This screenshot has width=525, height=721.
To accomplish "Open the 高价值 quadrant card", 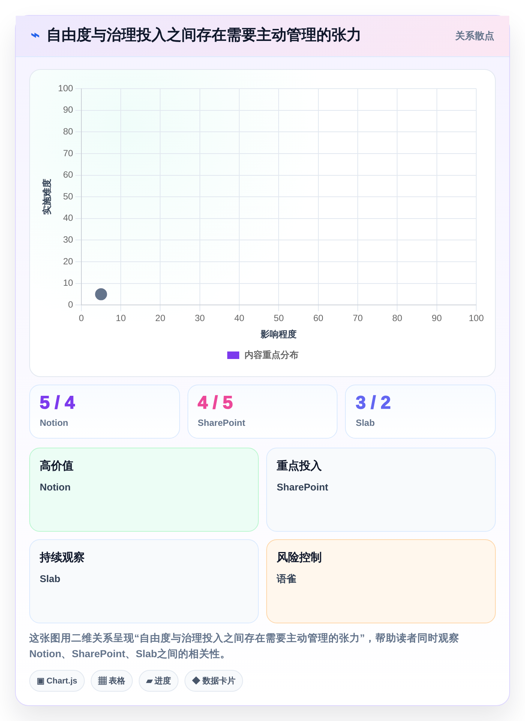I will tap(144, 490).
